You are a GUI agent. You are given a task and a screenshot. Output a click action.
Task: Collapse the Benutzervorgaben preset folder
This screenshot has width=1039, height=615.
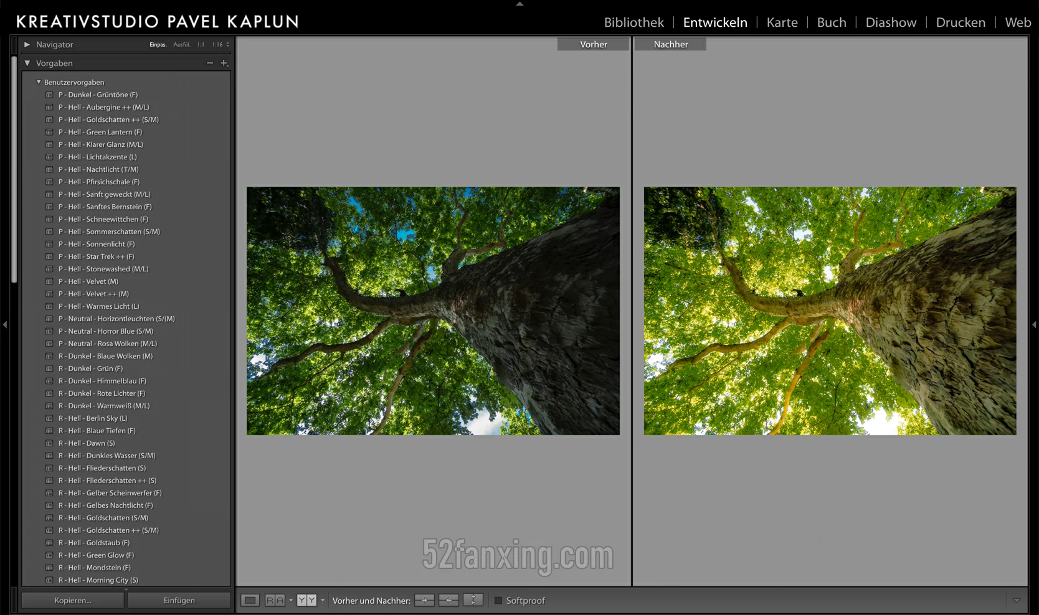point(39,82)
